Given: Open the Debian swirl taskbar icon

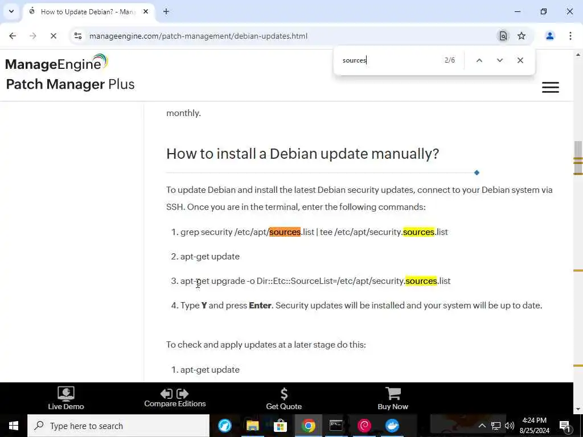Looking at the screenshot, I should pyautogui.click(x=364, y=426).
